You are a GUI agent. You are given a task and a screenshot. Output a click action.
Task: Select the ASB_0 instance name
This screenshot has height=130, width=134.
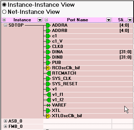[15, 121]
